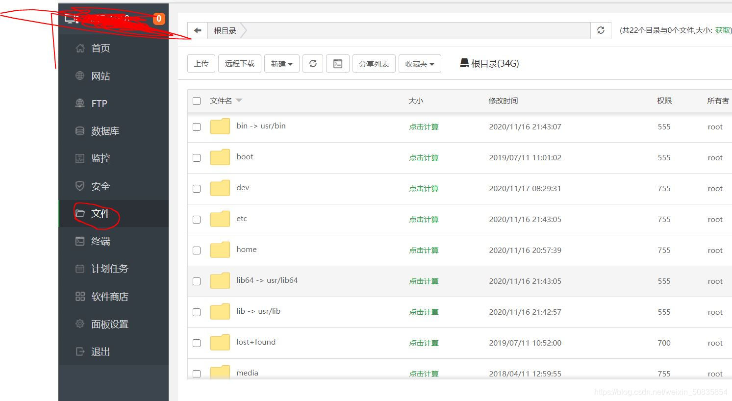The width and height of the screenshot is (732, 401).
Task: Open the folder named dev
Action: pos(243,188)
